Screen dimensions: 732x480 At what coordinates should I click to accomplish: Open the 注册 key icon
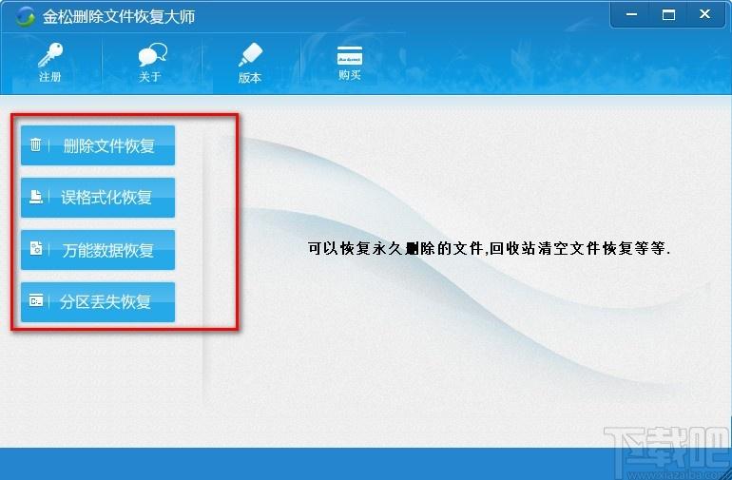point(50,55)
